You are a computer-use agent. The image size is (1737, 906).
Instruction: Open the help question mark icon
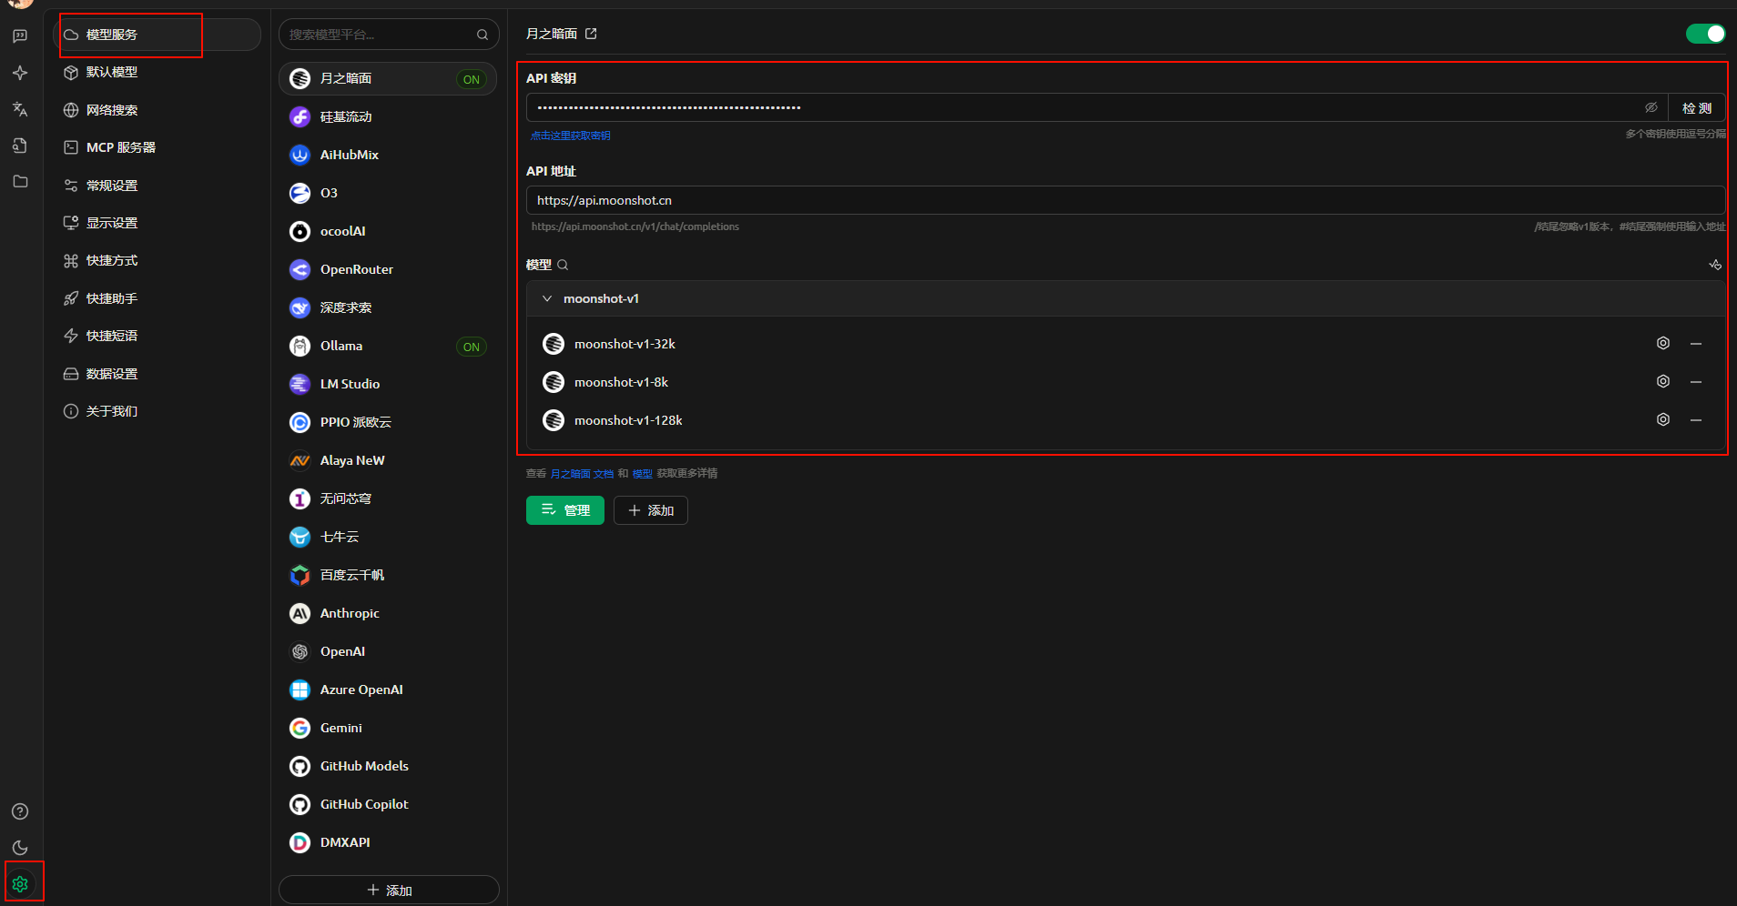pos(20,811)
